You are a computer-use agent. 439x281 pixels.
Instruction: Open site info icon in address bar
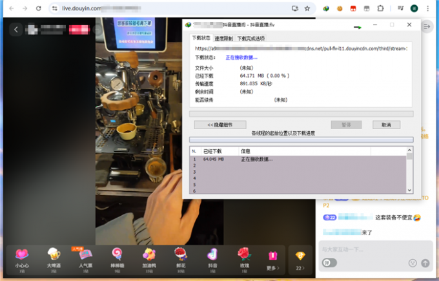[x=55, y=8]
